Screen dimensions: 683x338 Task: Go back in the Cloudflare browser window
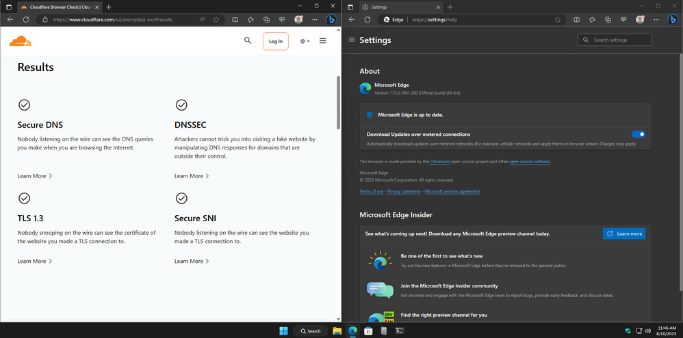pos(10,20)
